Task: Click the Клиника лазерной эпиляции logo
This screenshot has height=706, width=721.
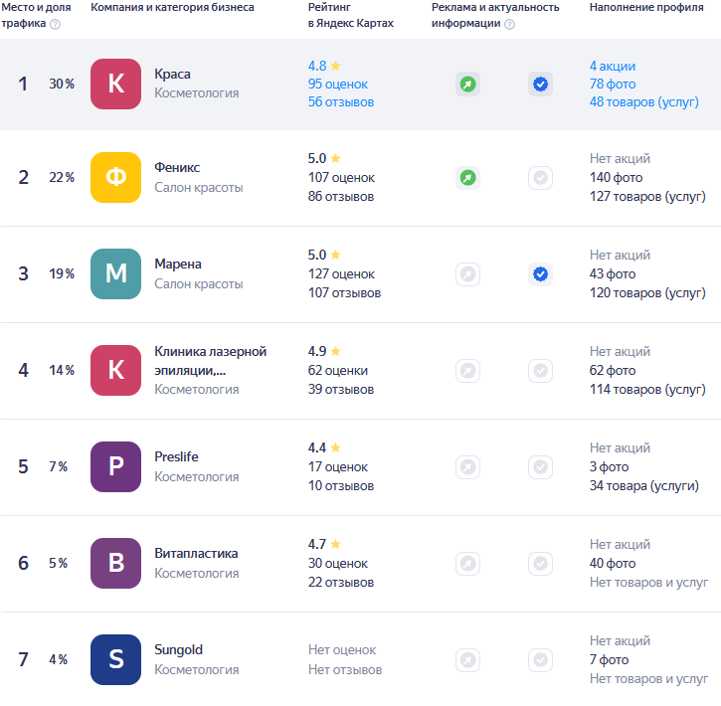Action: 116,371
